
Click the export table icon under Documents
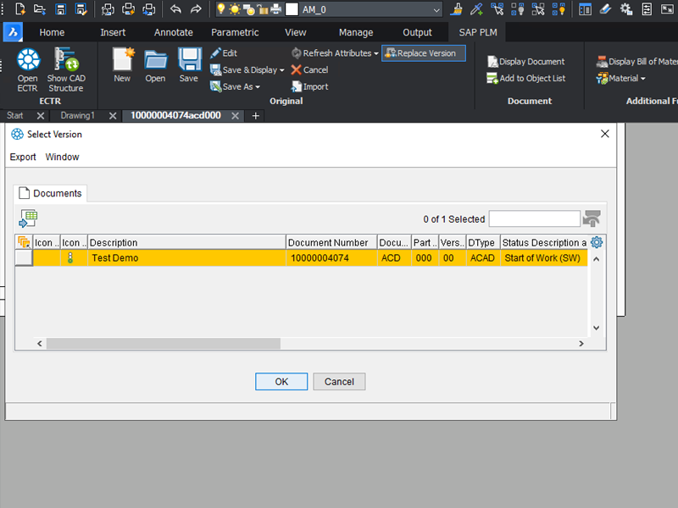pos(28,218)
